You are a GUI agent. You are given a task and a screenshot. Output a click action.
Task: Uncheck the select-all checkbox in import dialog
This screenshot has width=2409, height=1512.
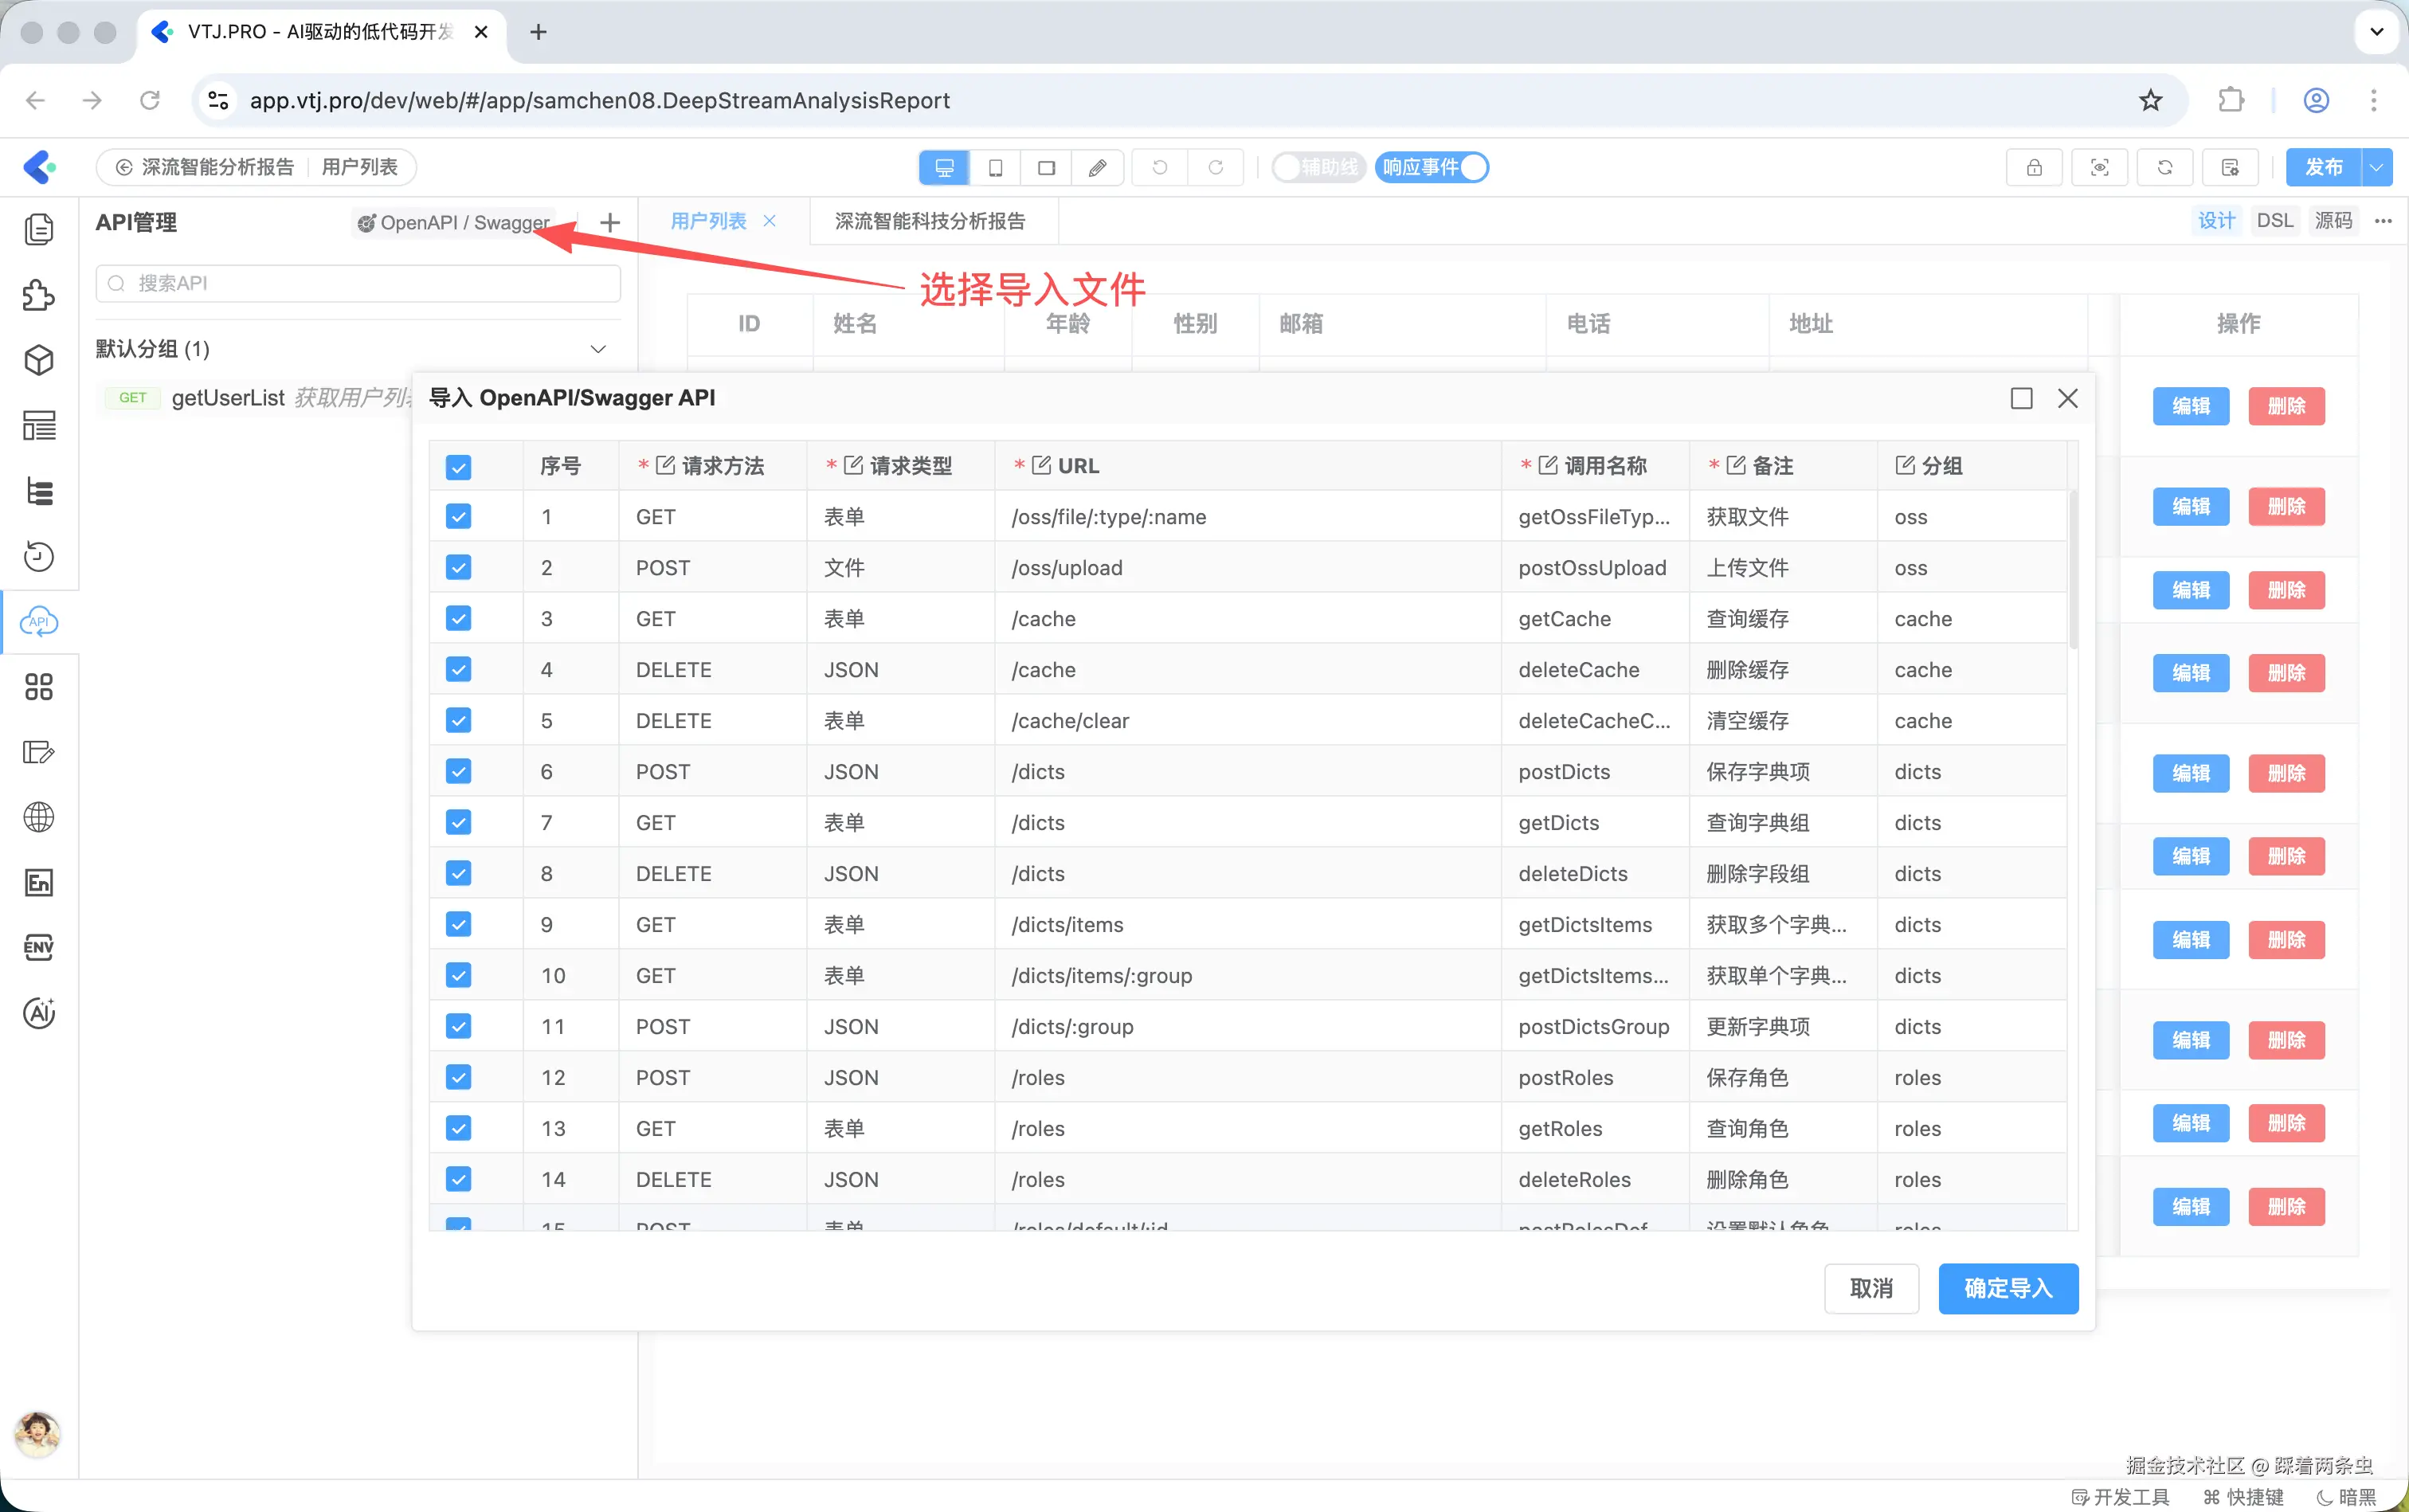pos(457,467)
